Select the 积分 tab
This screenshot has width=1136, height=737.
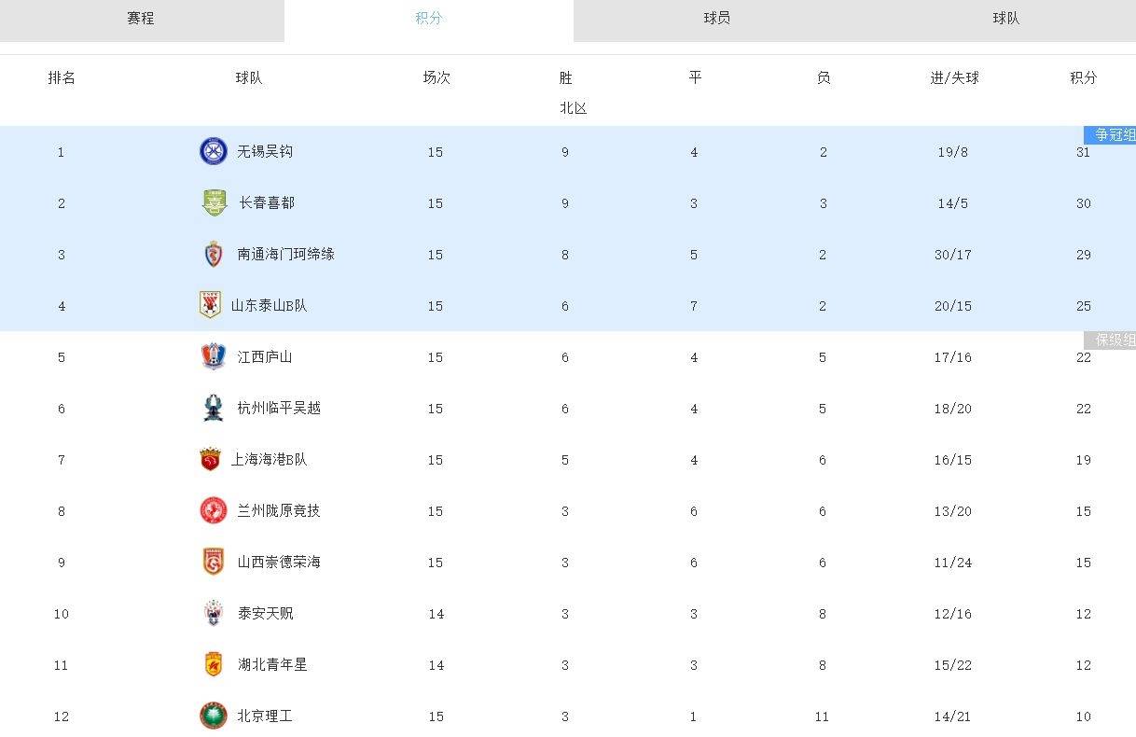[429, 19]
